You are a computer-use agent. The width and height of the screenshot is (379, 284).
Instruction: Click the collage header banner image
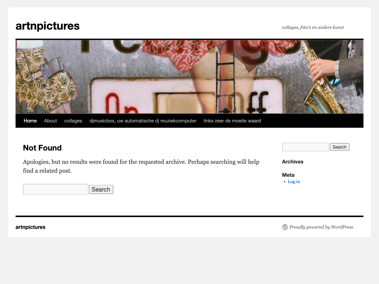[189, 77]
